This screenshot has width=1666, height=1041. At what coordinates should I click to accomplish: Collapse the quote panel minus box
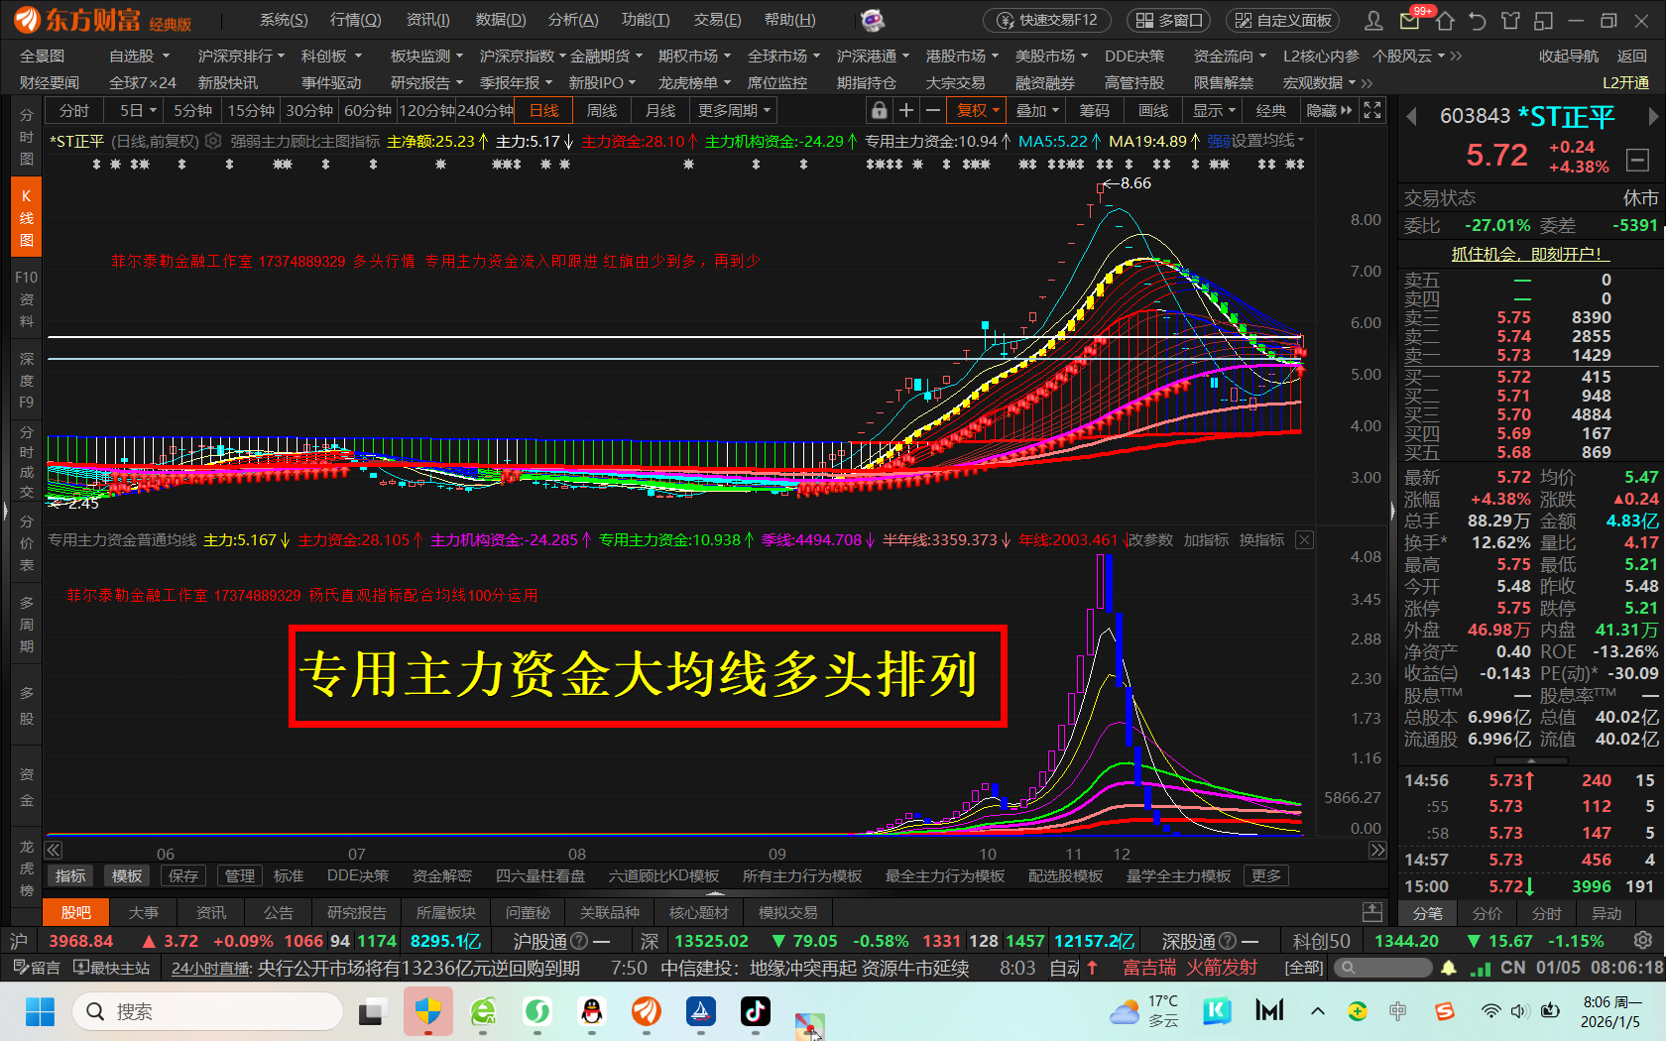click(1638, 159)
